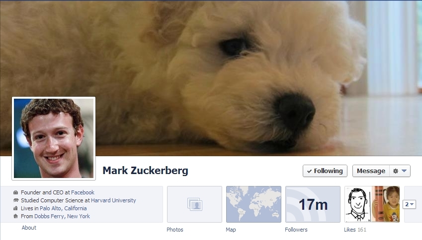Screen dimensions: 422x240
Task: Open the Facebook workplace link
Action: pos(83,192)
